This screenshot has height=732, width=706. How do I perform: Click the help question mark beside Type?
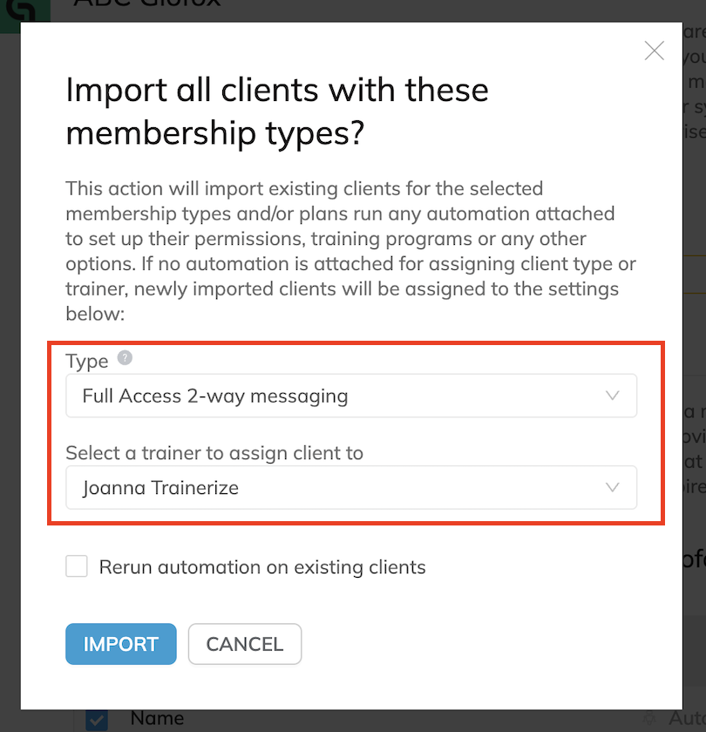[x=125, y=358]
